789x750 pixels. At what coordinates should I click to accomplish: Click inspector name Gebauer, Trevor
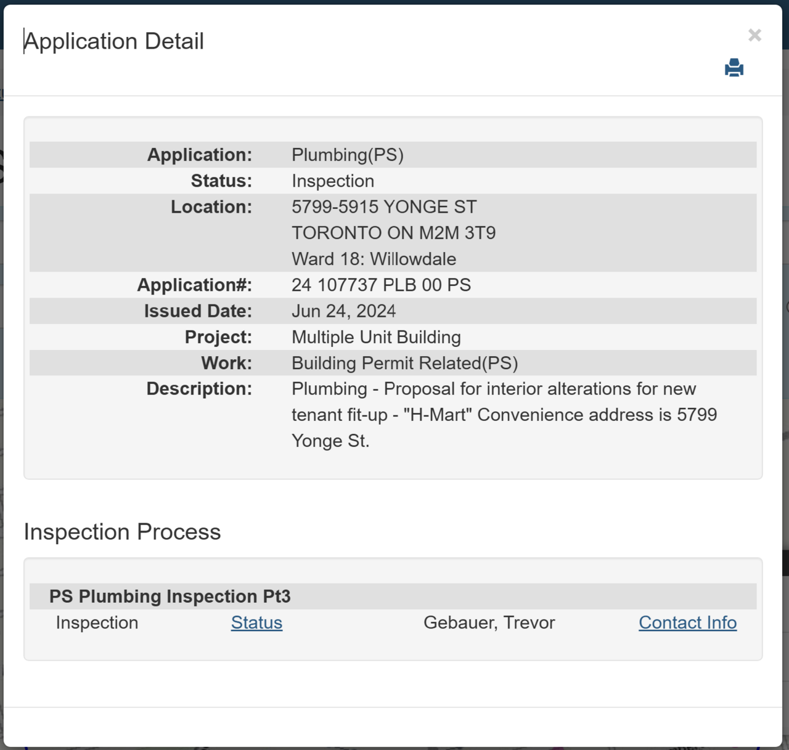tap(489, 622)
